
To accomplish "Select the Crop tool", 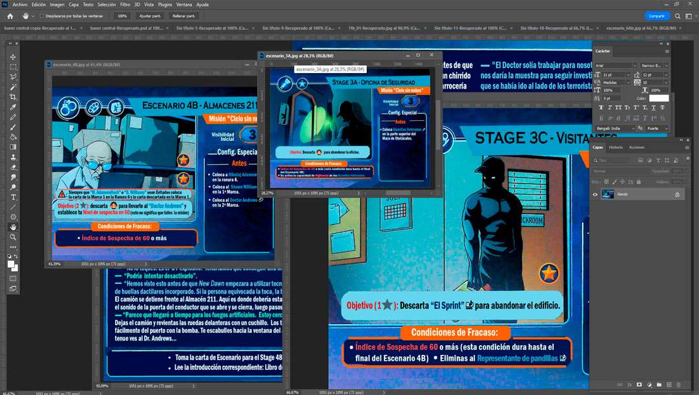I will point(13,97).
